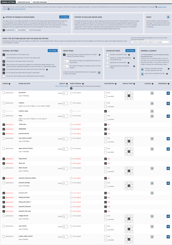Open info icon beside Regenerate column header
Screen dimensions: 172x245
(169, 84)
